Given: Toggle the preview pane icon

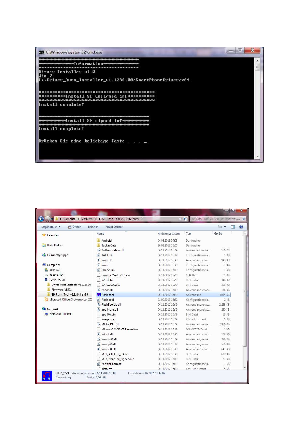Looking at the screenshot, I should coord(233,227).
